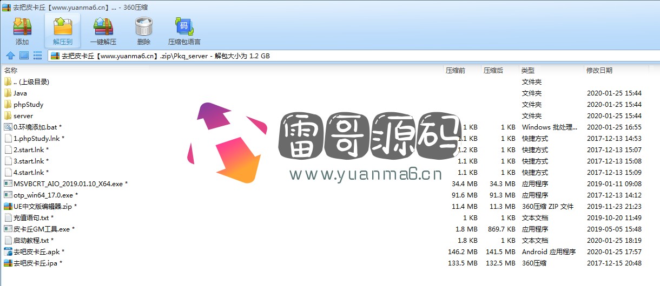660x286 pixels.
Task: Click the Windows 批处理 type cell
Action: 550,127
